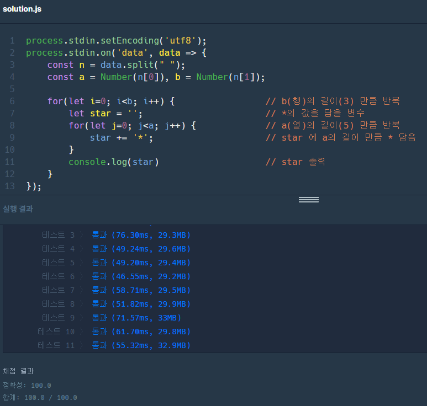
Task: Click the Number(n[0]) expression
Action: pos(133,77)
